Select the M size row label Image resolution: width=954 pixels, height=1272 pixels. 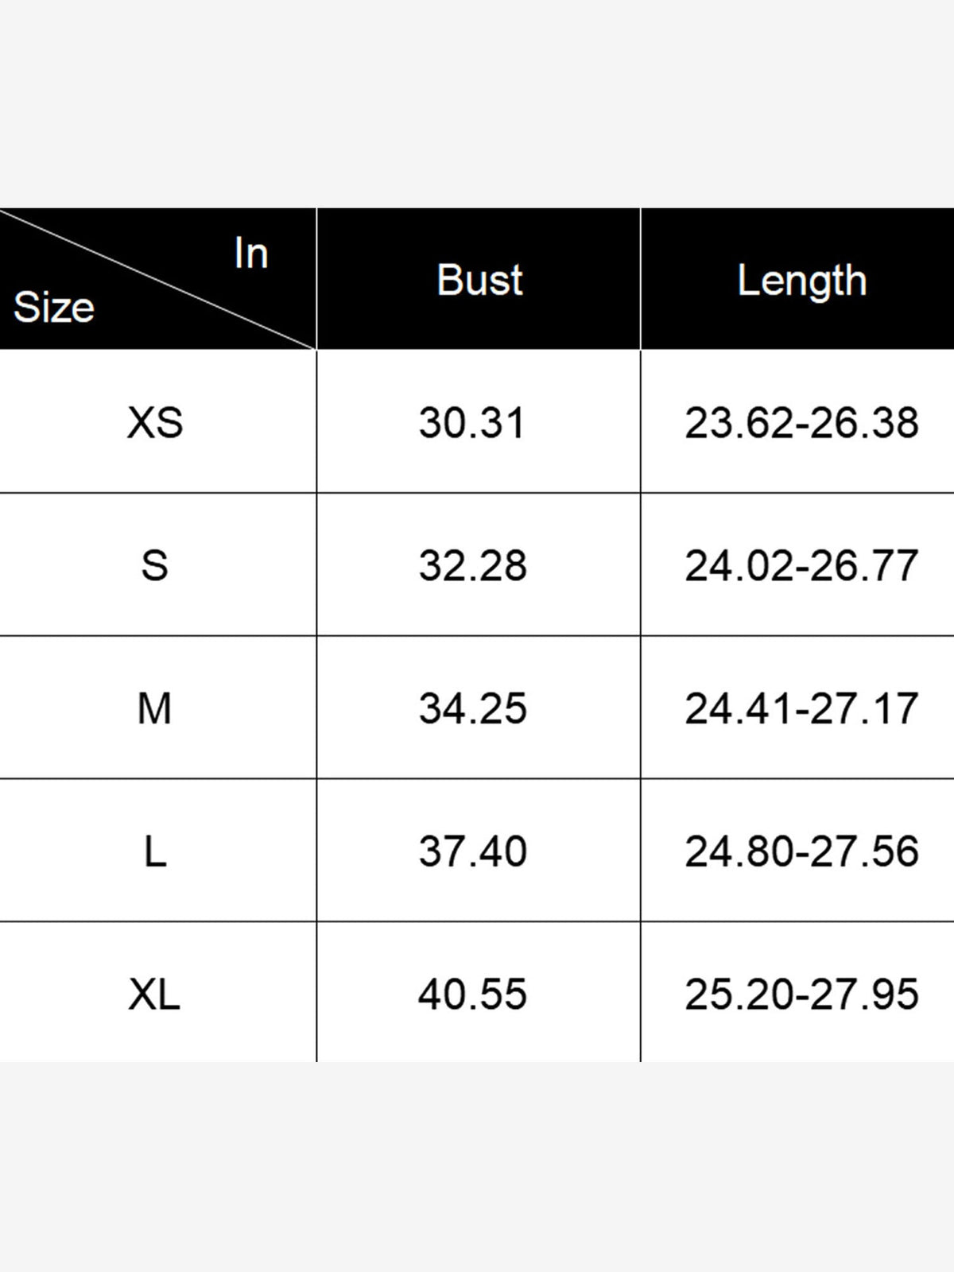154,708
